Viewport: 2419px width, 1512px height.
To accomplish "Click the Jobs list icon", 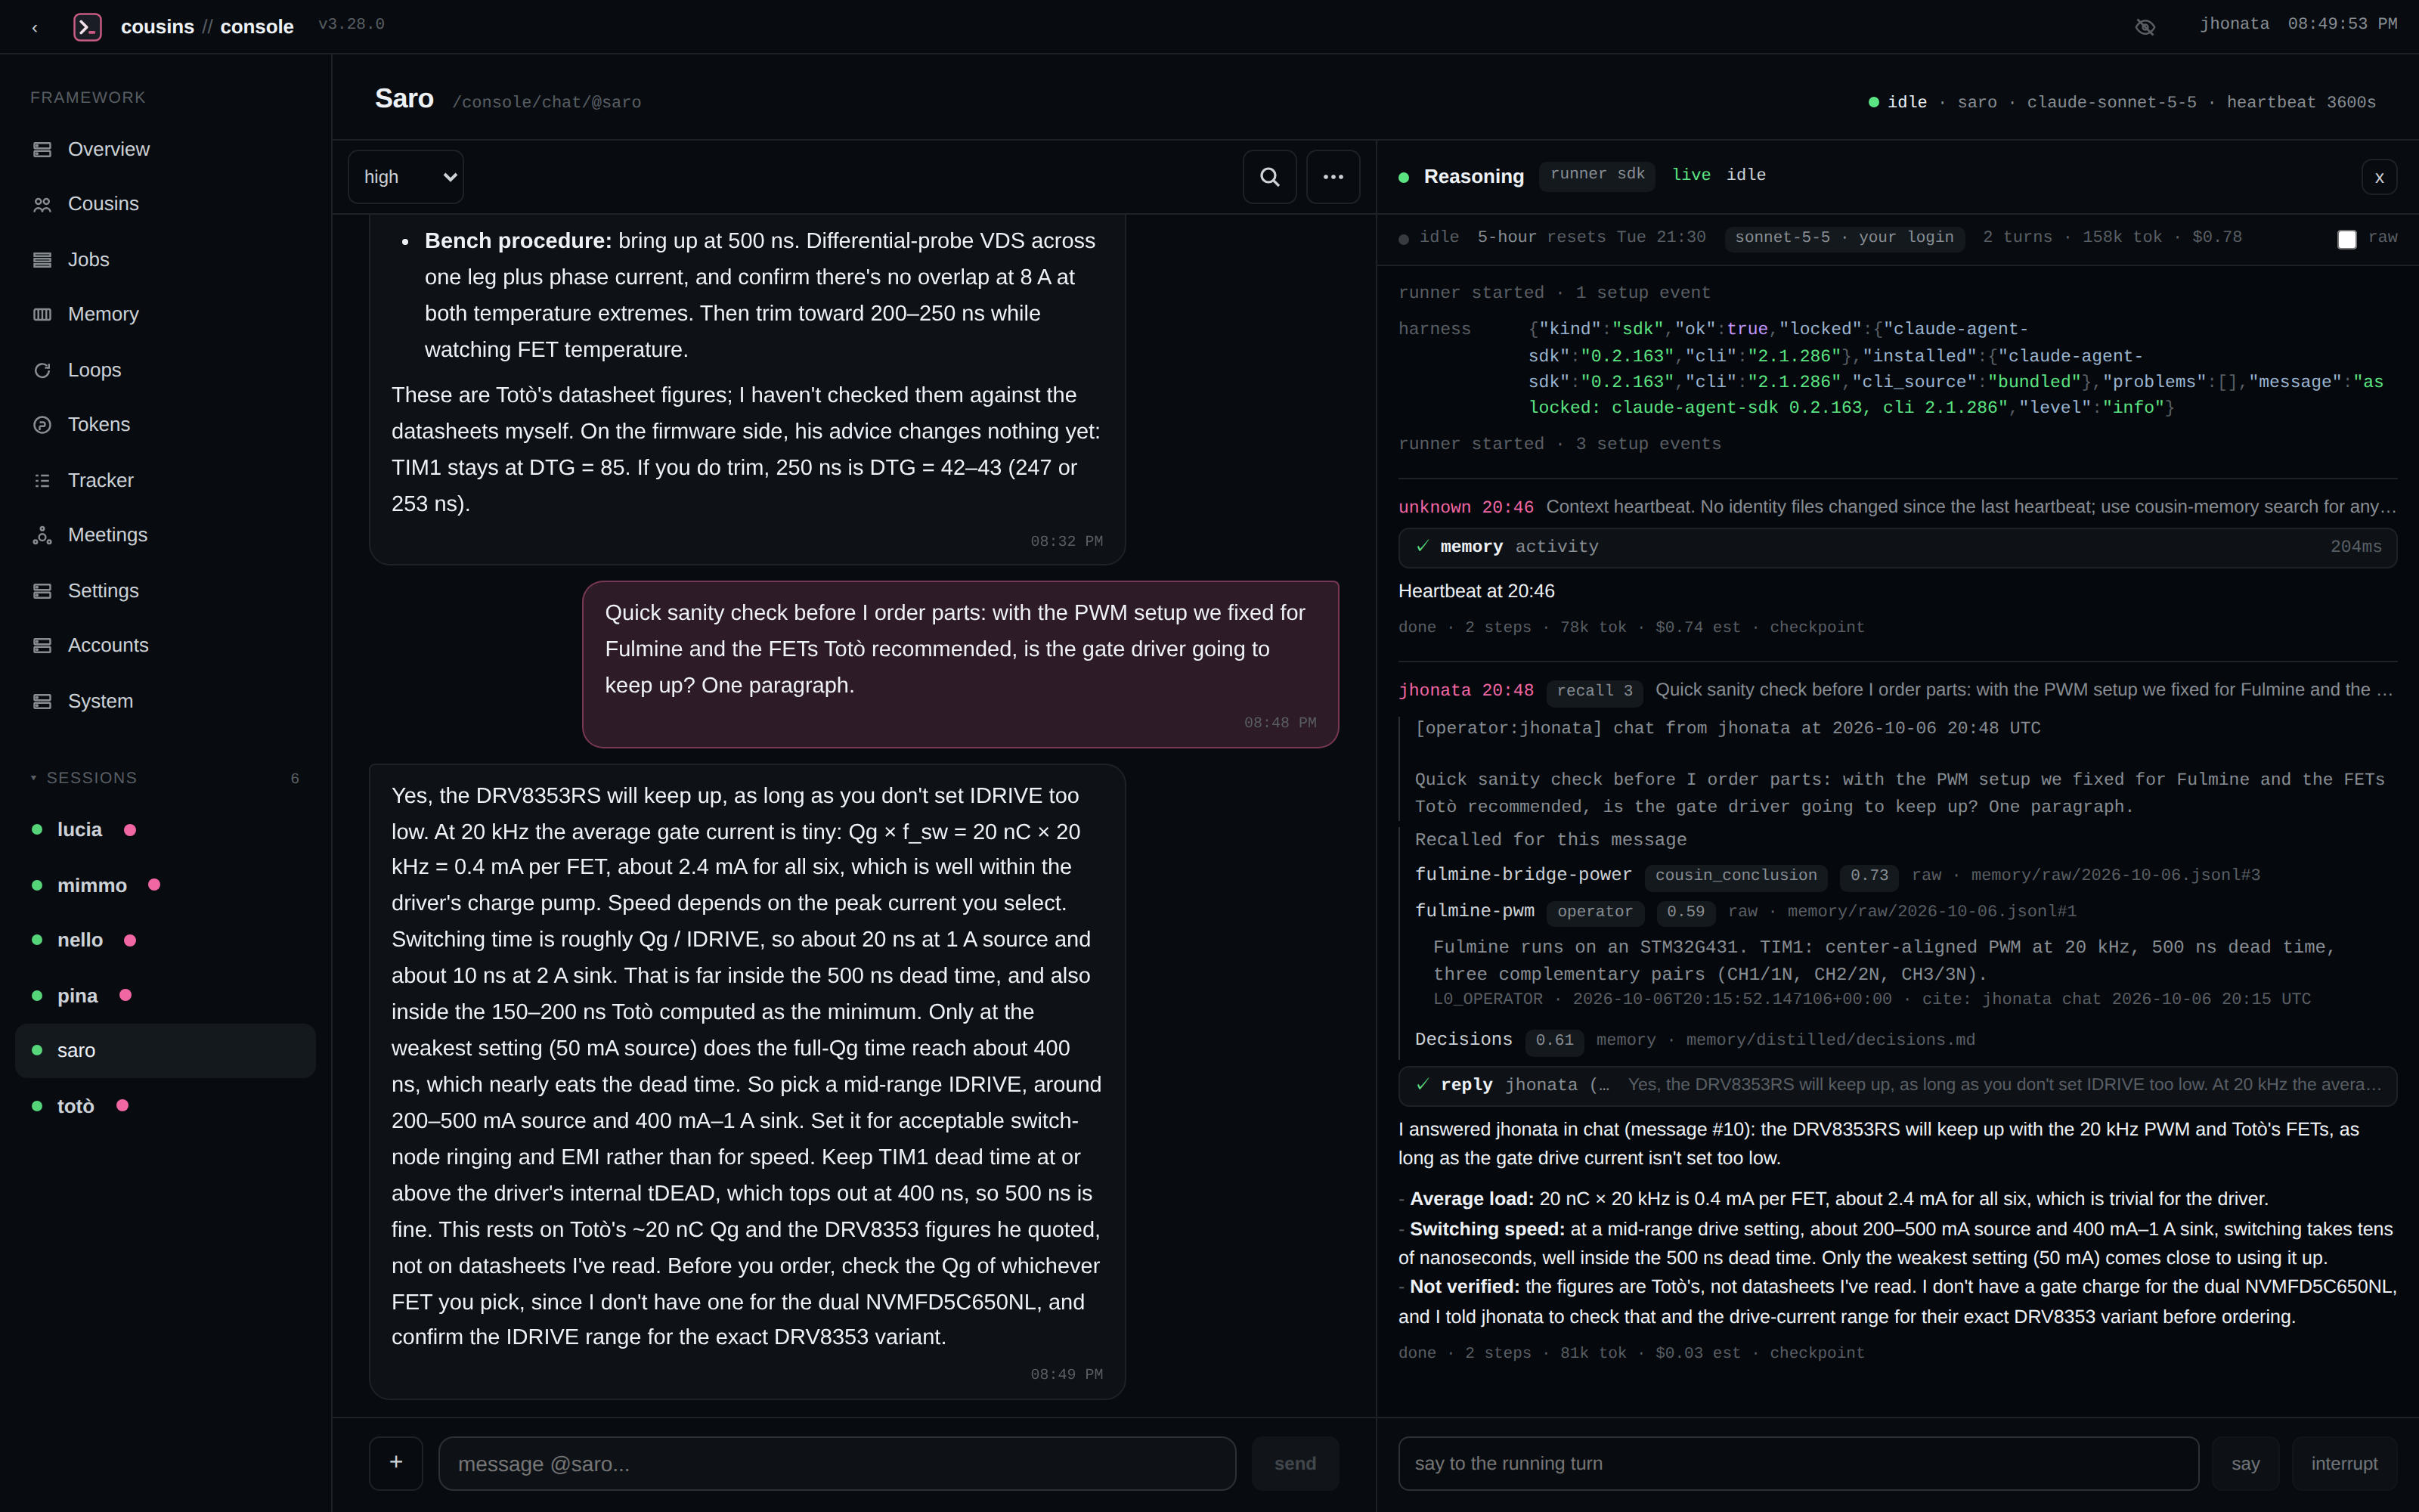I will [42, 260].
